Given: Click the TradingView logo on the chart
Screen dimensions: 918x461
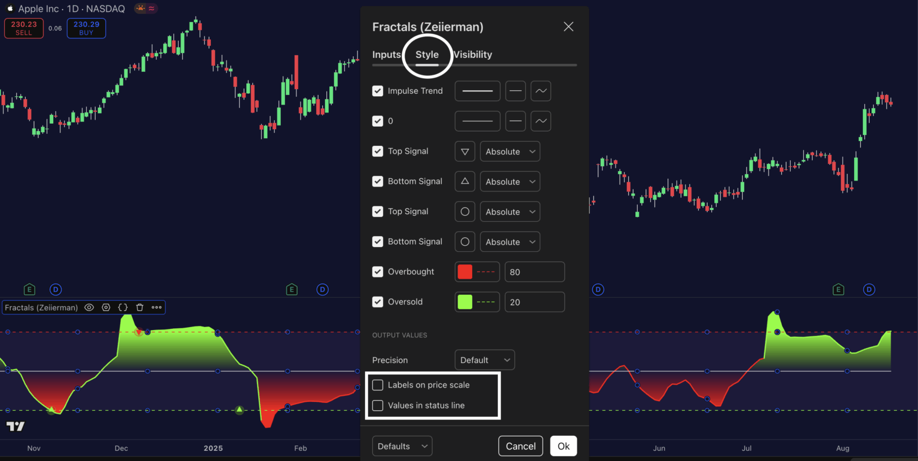Looking at the screenshot, I should 16,426.
